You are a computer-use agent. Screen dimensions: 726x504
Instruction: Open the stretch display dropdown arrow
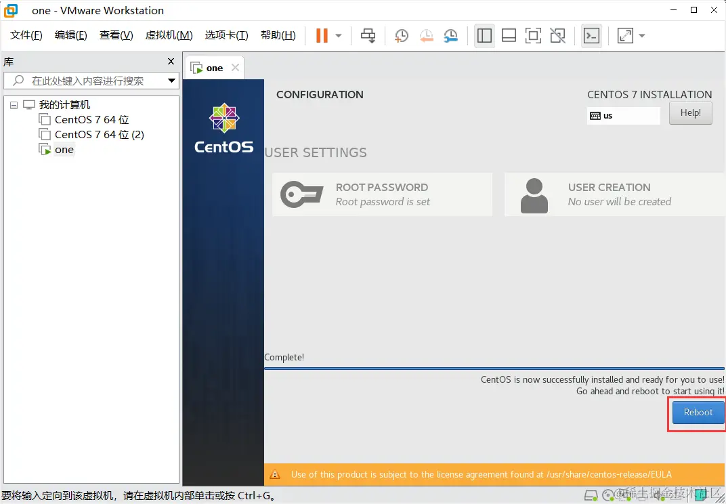tap(642, 36)
